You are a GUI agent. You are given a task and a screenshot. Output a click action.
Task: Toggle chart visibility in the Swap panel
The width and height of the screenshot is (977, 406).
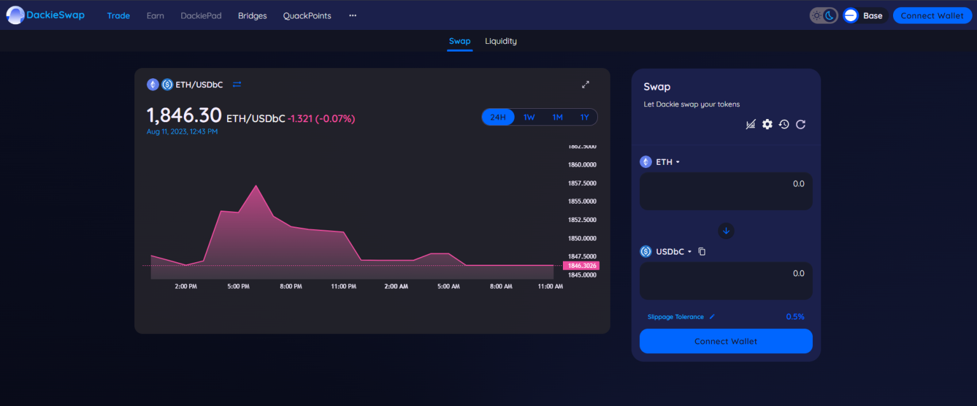(751, 124)
